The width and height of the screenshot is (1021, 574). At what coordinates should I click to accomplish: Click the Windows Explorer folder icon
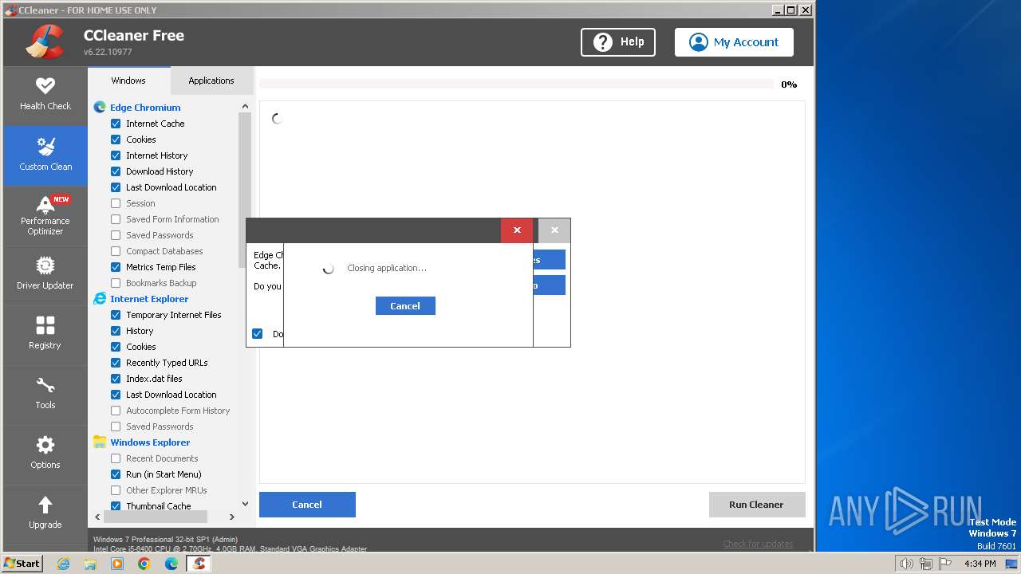100,442
